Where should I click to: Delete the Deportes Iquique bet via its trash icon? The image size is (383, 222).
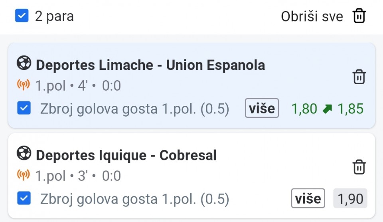(359, 167)
